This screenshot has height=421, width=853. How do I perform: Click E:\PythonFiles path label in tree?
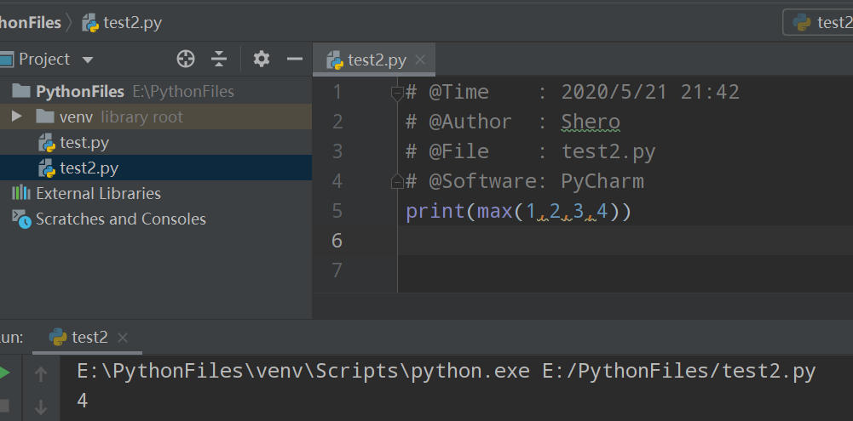[183, 91]
